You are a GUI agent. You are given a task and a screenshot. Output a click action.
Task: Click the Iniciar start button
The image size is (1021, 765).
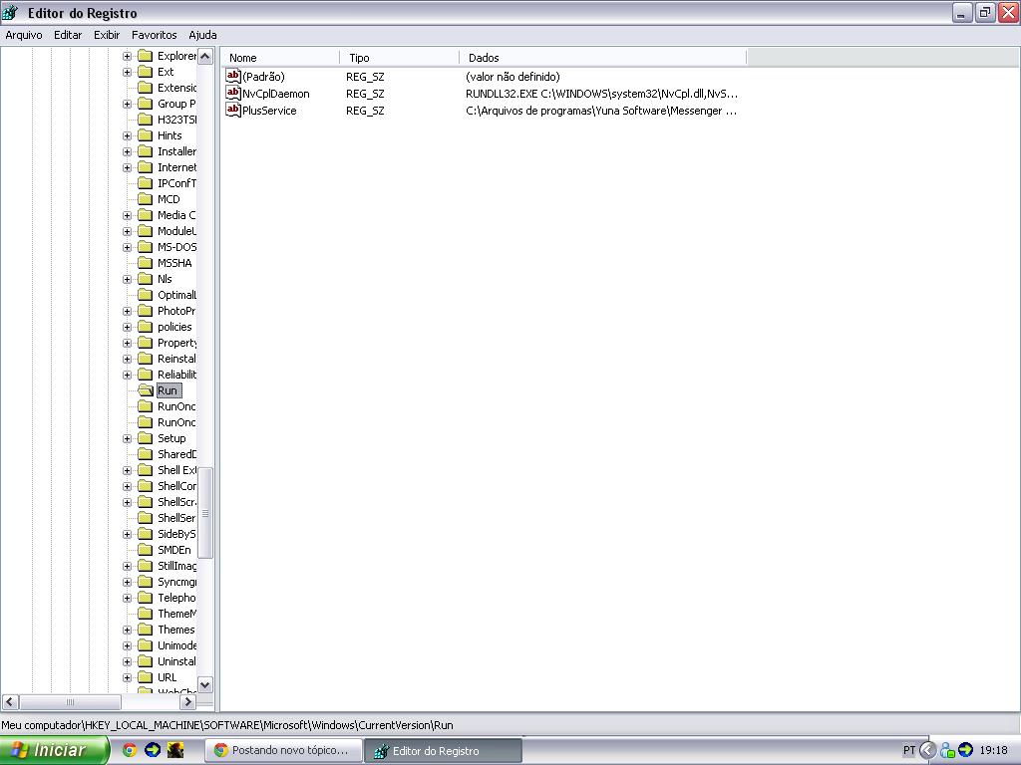click(x=54, y=750)
